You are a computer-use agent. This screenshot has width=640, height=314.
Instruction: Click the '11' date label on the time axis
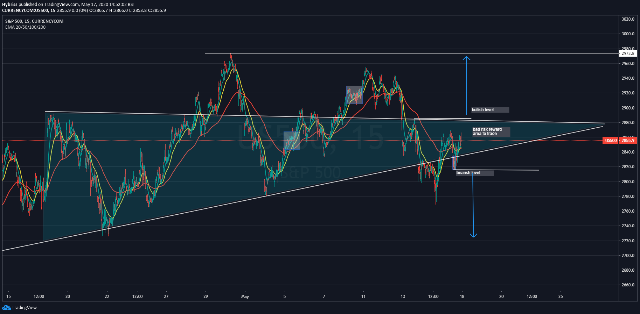click(363, 297)
